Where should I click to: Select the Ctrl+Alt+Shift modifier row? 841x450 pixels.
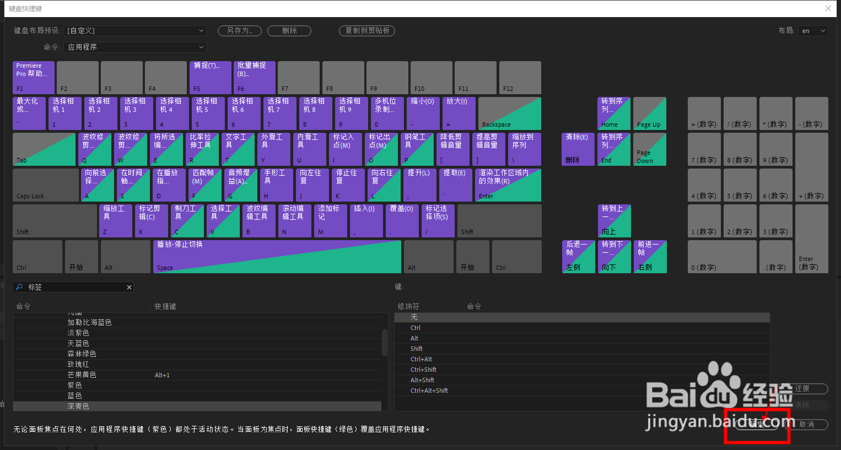click(x=582, y=391)
